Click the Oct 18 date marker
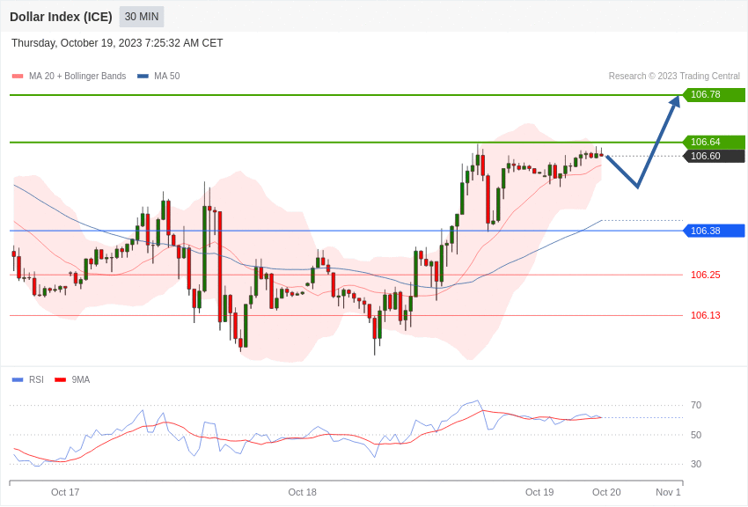This screenshot has height=507, width=748. (x=302, y=492)
